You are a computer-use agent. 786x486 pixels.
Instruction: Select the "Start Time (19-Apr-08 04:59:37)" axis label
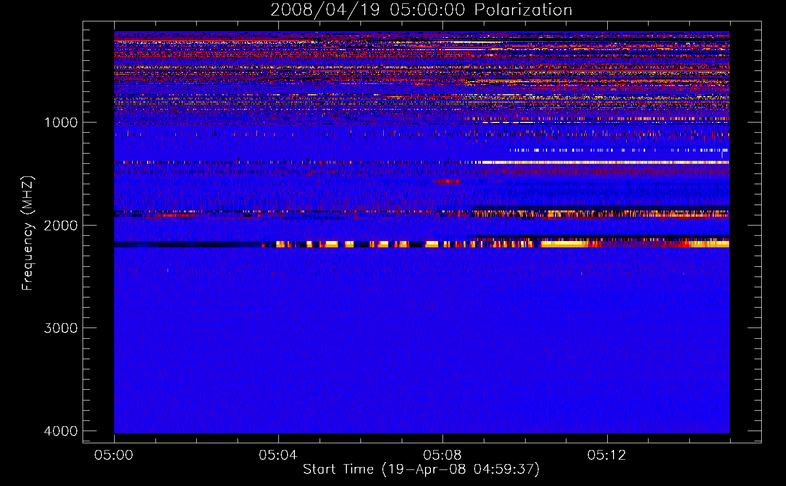tap(421, 469)
